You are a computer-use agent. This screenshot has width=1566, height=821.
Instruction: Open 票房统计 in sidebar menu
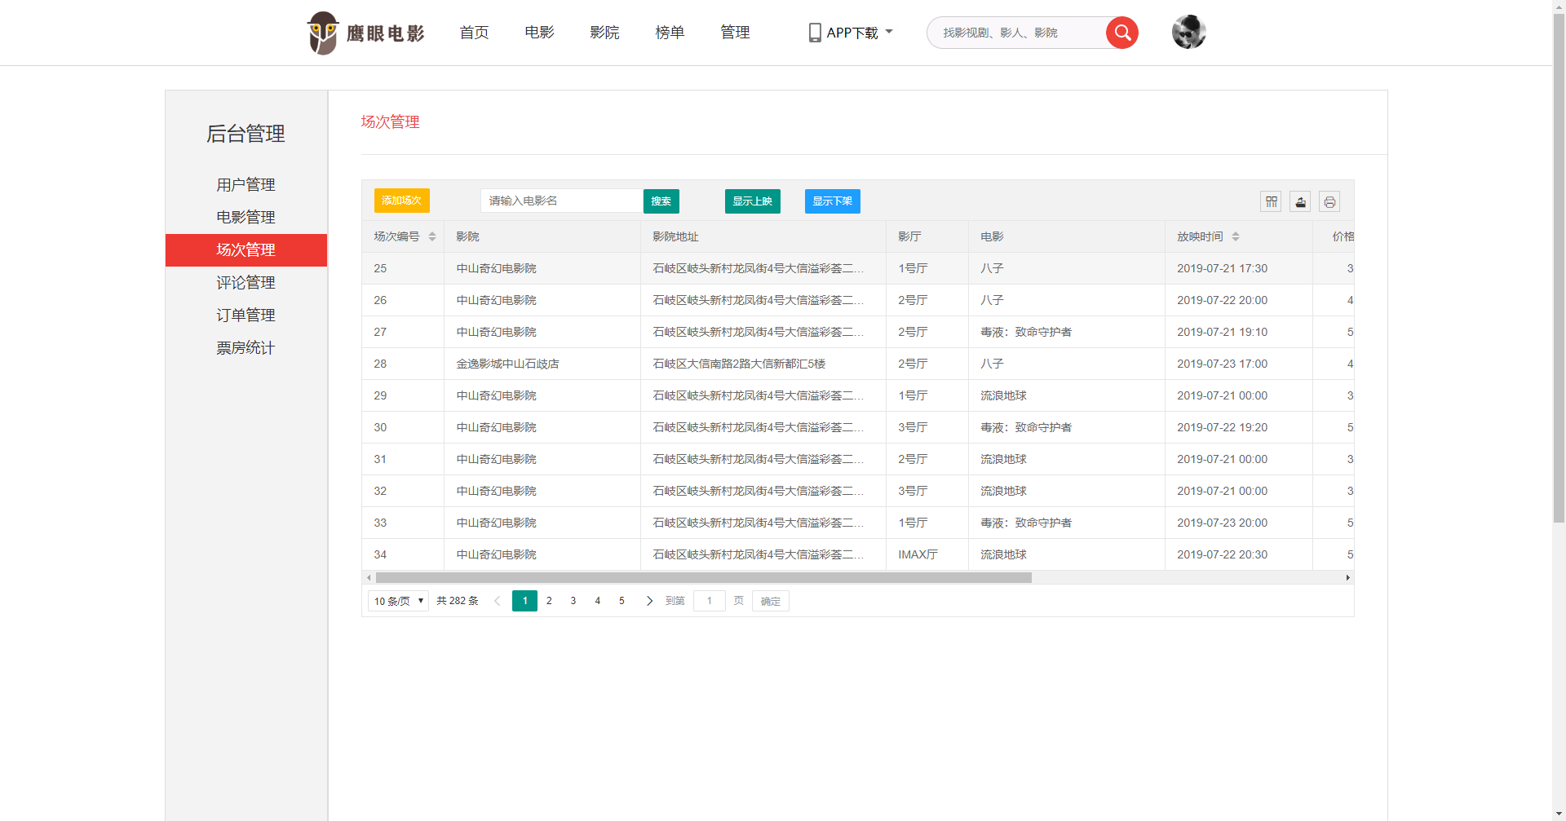tap(246, 347)
